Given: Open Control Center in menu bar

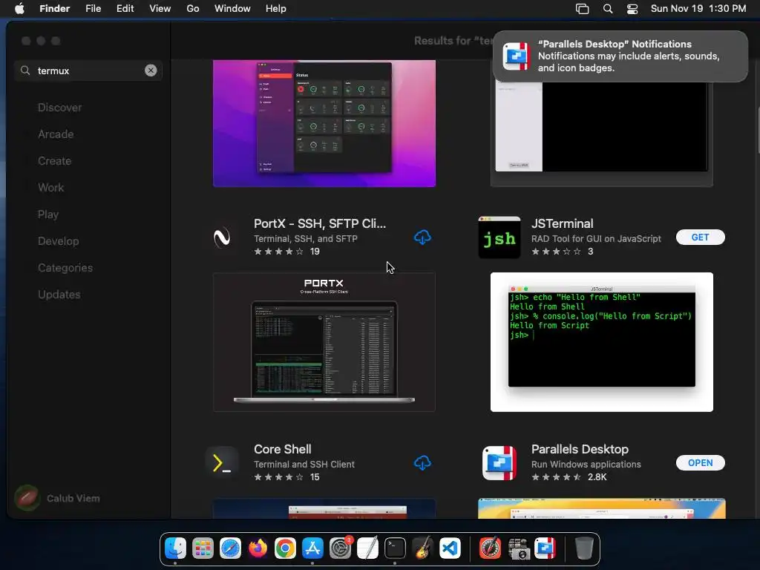Looking at the screenshot, I should coord(632,9).
